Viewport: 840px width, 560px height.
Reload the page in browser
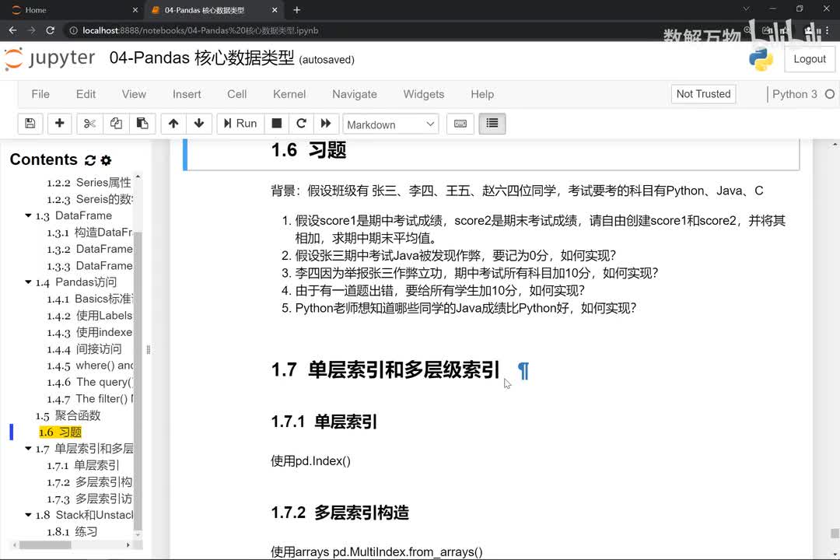(51, 30)
